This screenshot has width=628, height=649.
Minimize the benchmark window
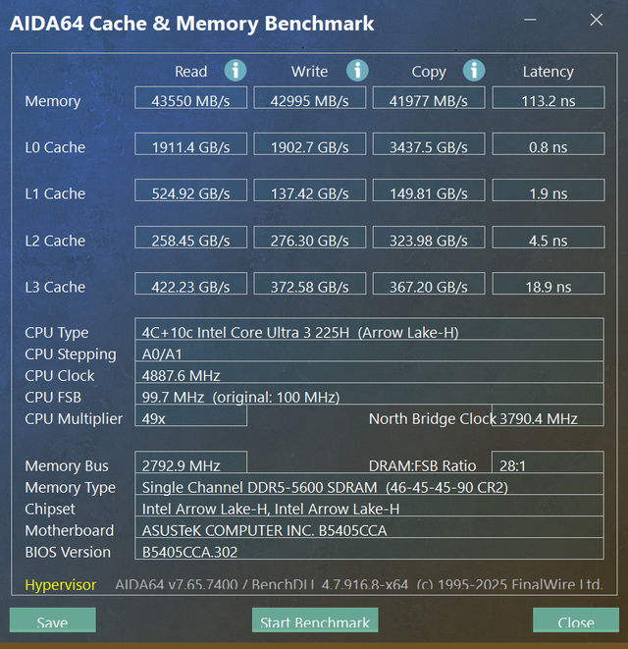click(x=531, y=20)
